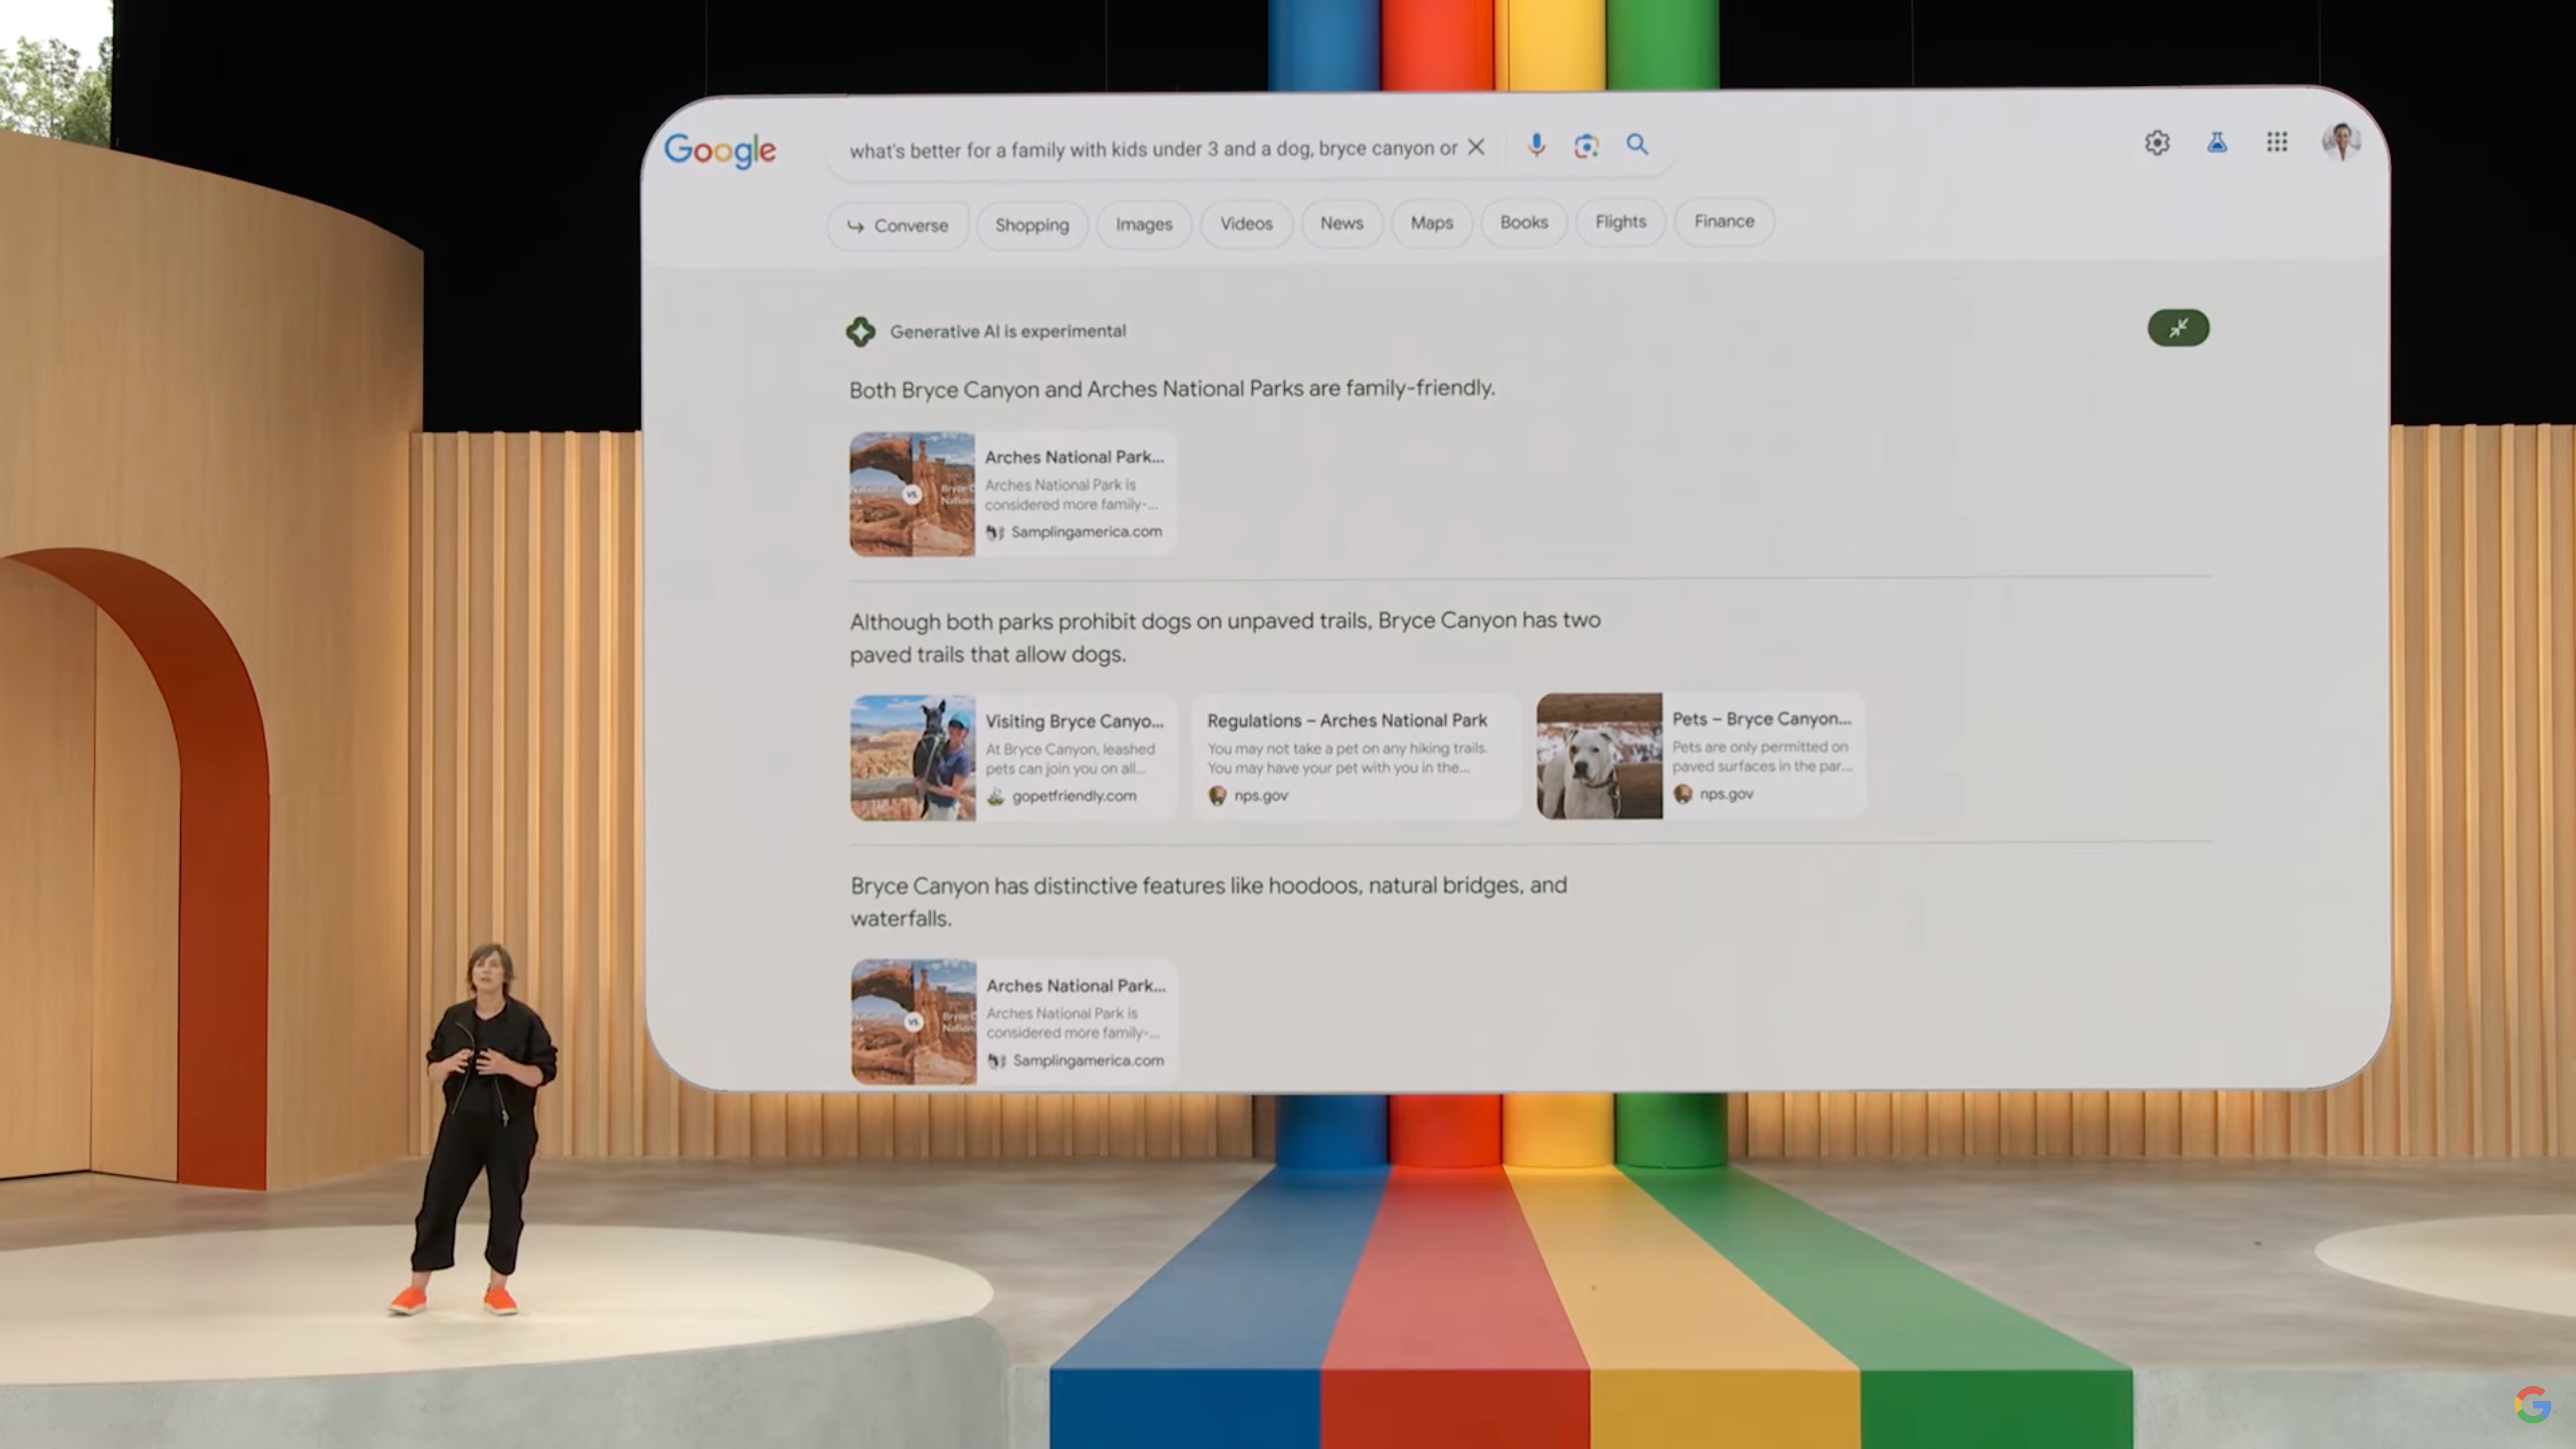Click the gopetfriendly.com favicon
Image resolution: width=2576 pixels, height=1449 pixels.
click(x=995, y=797)
